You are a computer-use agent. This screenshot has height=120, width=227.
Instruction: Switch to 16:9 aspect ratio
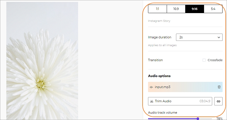tap(176, 9)
